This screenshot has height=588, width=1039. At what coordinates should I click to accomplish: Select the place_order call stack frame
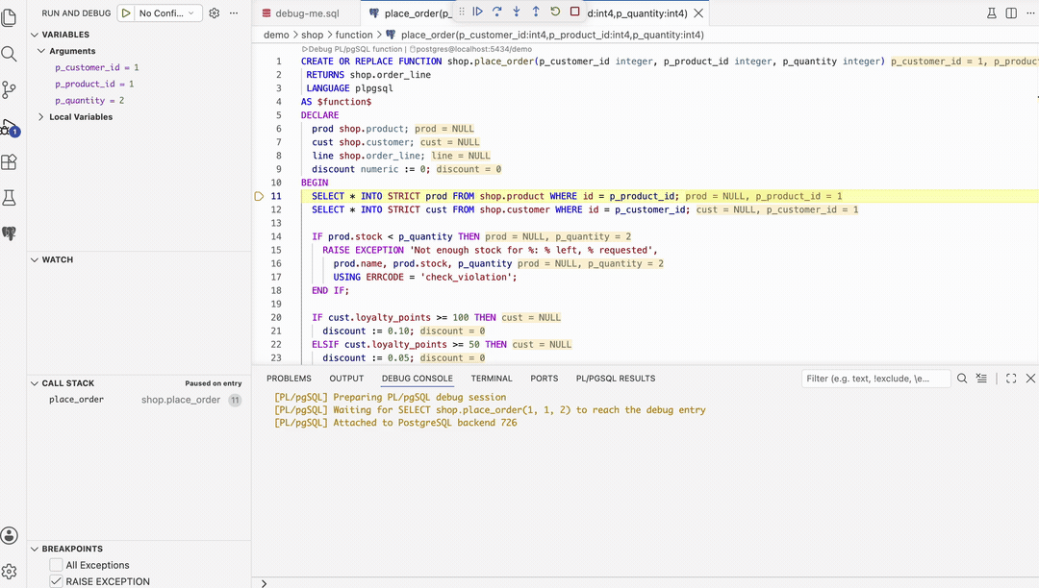(x=139, y=400)
